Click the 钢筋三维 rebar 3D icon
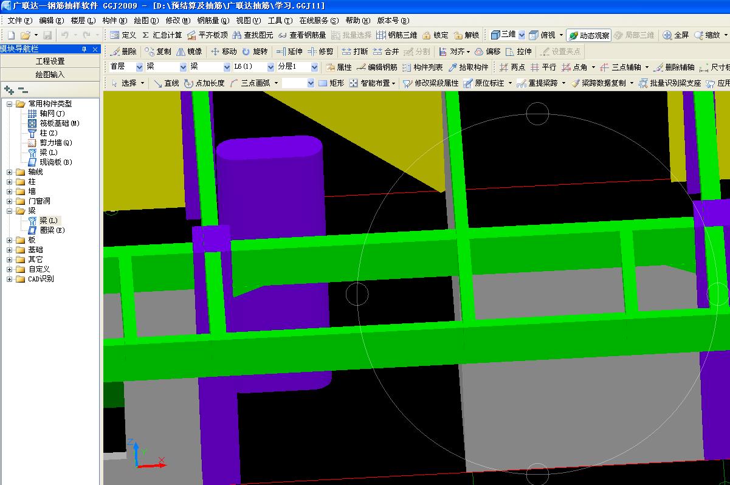The height and width of the screenshot is (485, 730). point(381,35)
